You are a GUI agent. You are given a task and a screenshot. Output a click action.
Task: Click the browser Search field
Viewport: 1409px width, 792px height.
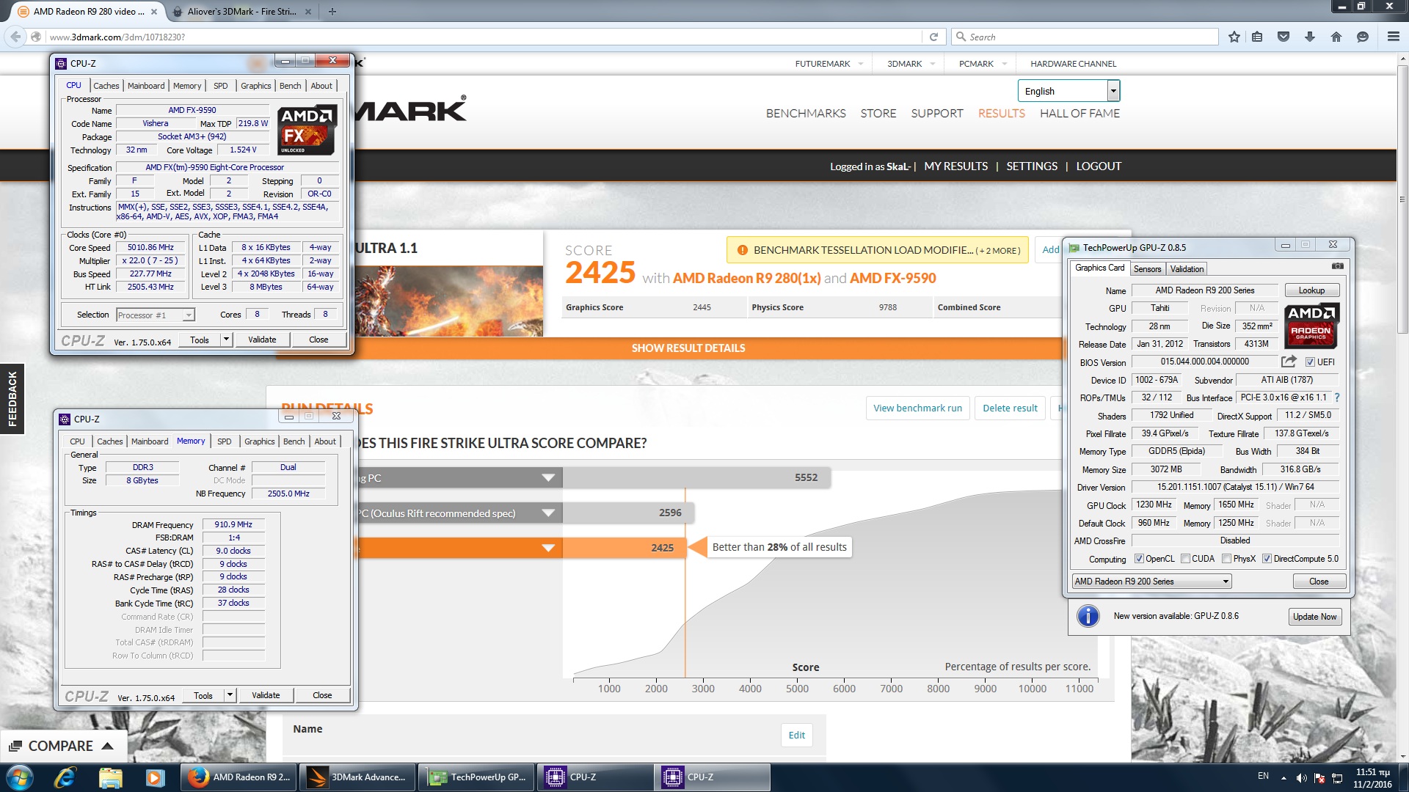tap(1085, 37)
